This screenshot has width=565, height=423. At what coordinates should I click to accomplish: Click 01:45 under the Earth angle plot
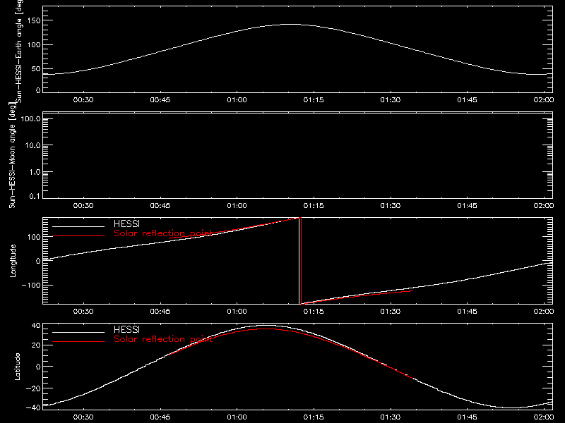point(467,100)
